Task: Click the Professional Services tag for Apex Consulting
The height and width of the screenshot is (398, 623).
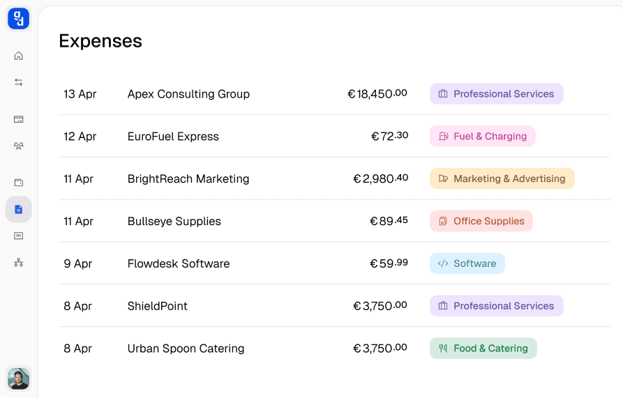Action: point(496,94)
